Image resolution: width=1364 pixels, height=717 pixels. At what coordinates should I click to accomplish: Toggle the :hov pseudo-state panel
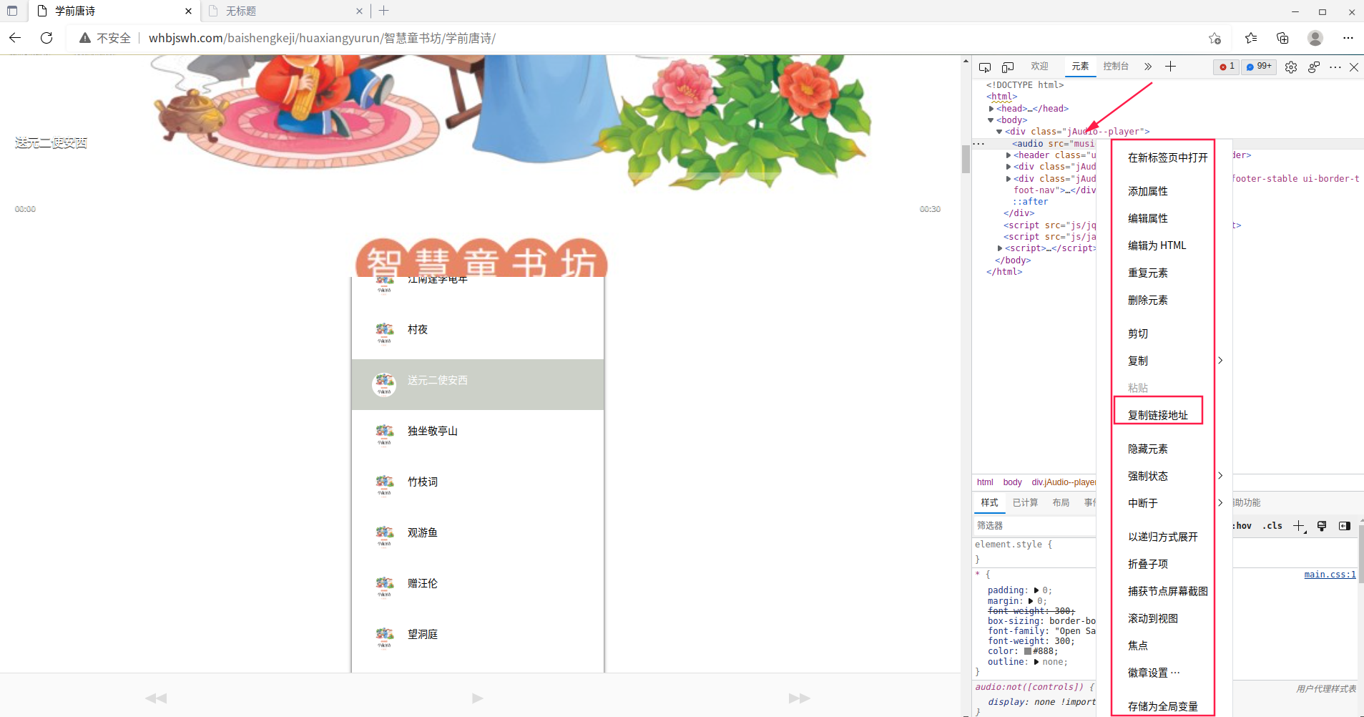click(1242, 526)
